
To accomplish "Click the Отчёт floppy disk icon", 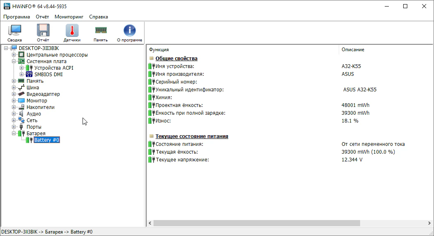I will pyautogui.click(x=43, y=32).
